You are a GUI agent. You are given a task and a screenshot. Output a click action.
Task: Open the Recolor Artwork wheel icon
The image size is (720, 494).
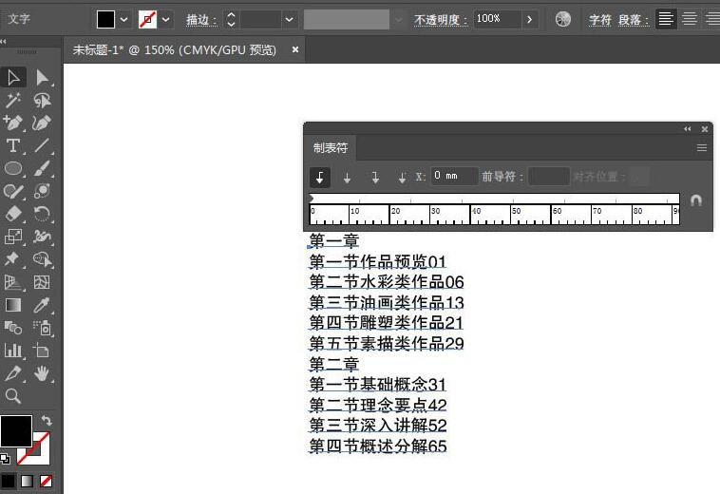pos(563,19)
